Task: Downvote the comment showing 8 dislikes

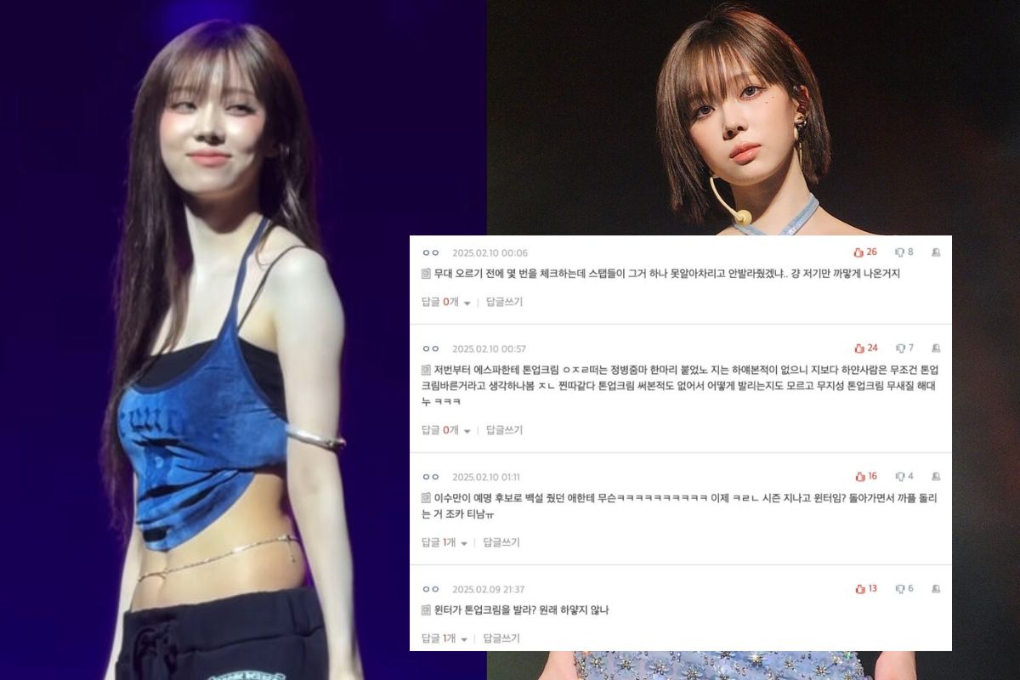Action: tap(899, 252)
